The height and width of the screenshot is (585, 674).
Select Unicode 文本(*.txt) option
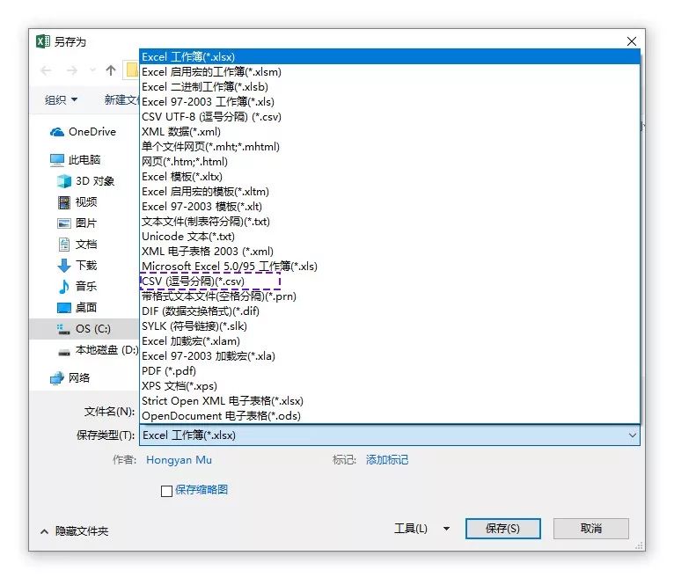click(x=390, y=237)
